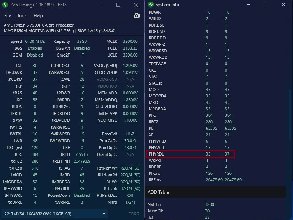The width and height of the screenshot is (293, 220).
Task: Select the CLDO VDDP 1.0981V value
Action: (x=130, y=72)
